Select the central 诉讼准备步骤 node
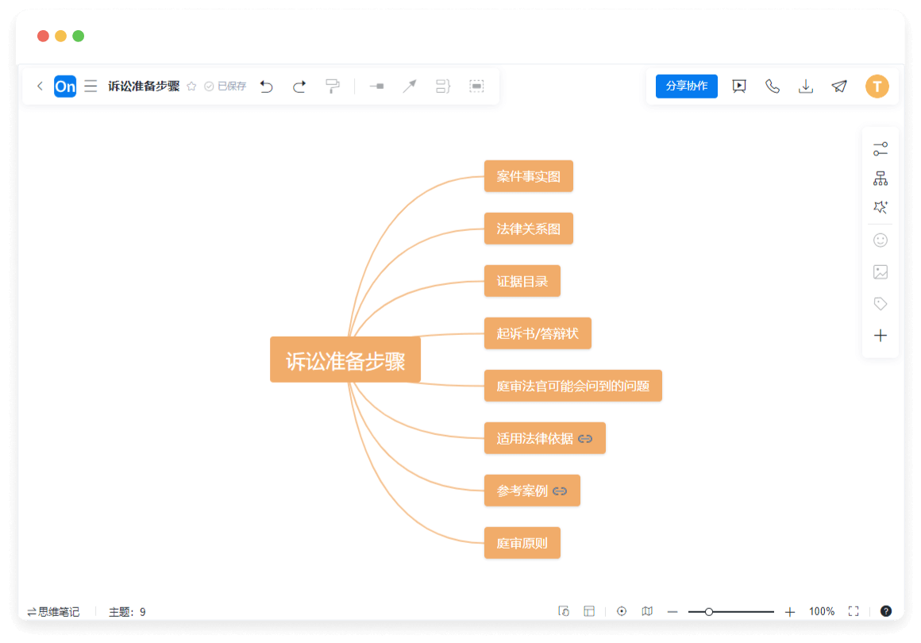Image resolution: width=921 pixels, height=643 pixels. [345, 360]
